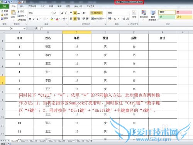Select the pink Bad cell style
Viewport: 193px width, 145px height.
coord(185,12)
